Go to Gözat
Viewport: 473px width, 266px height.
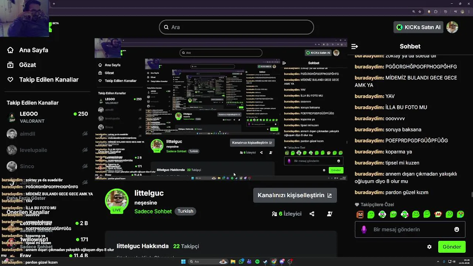(27, 65)
